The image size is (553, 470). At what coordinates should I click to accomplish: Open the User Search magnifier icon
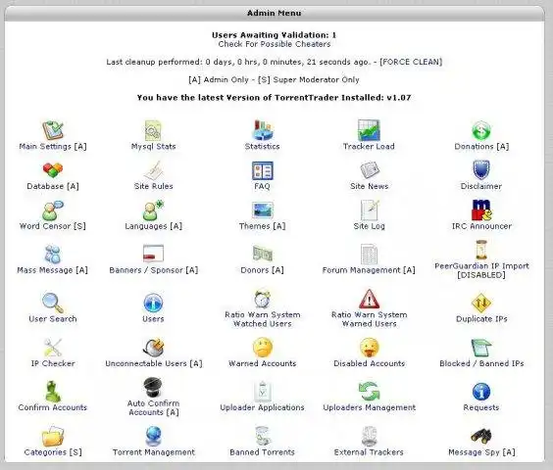[x=53, y=303]
